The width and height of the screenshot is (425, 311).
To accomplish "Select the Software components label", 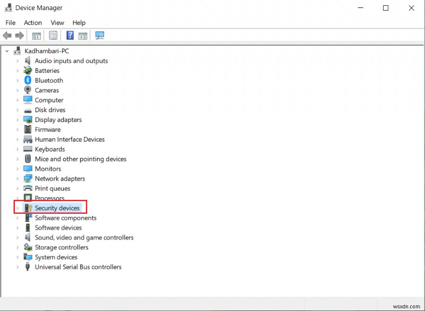I will pyautogui.click(x=65, y=218).
